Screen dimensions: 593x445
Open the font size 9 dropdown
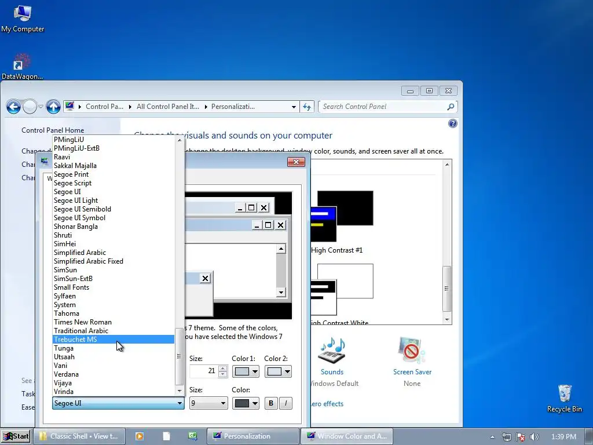(x=208, y=403)
